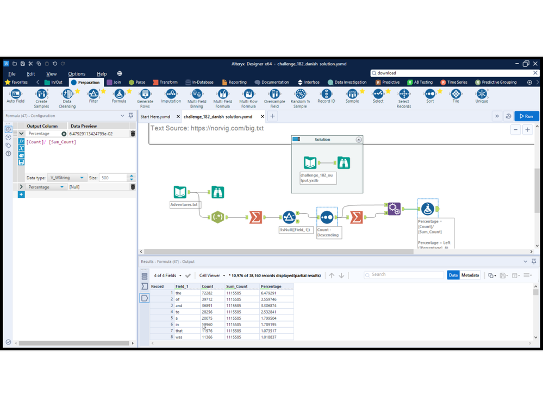
Task: Select the Sort tool in palette
Action: click(x=430, y=96)
